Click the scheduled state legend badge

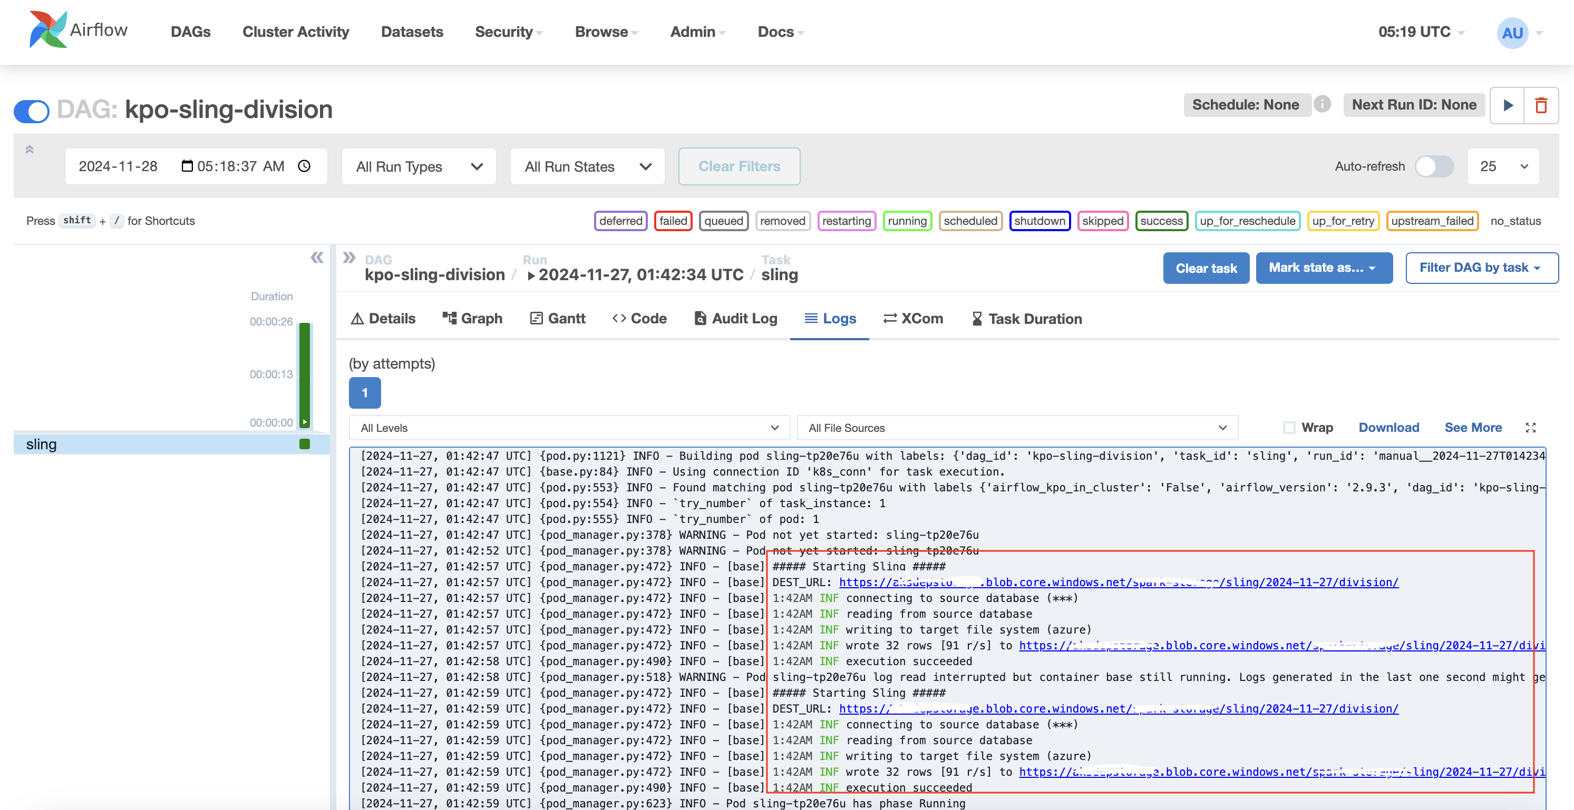point(970,221)
